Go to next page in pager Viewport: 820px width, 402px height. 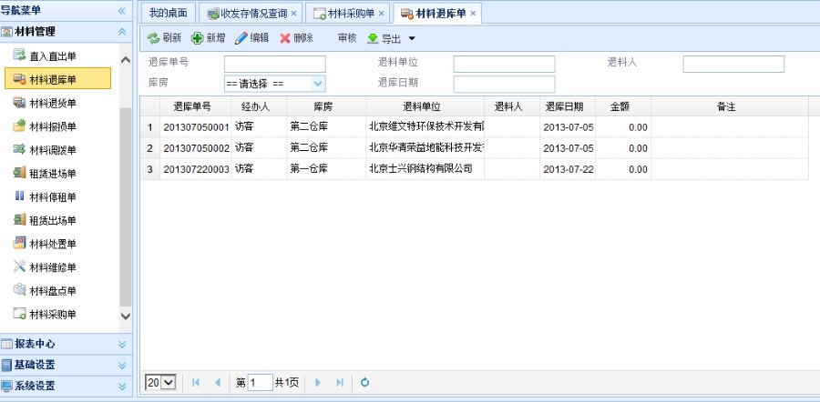(317, 383)
